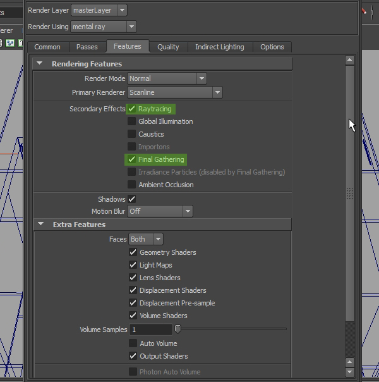Collapse the Extra Features section

(40, 224)
